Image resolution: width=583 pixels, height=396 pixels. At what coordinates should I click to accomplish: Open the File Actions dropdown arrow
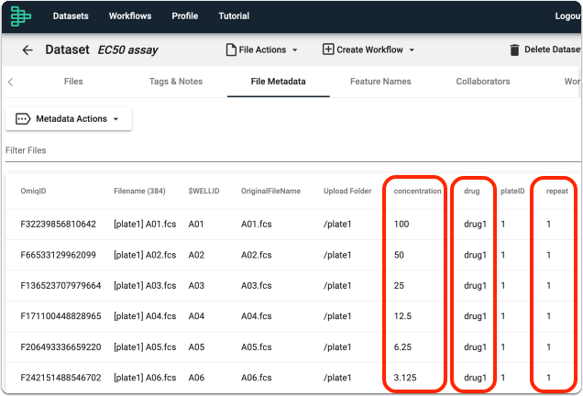coord(295,49)
